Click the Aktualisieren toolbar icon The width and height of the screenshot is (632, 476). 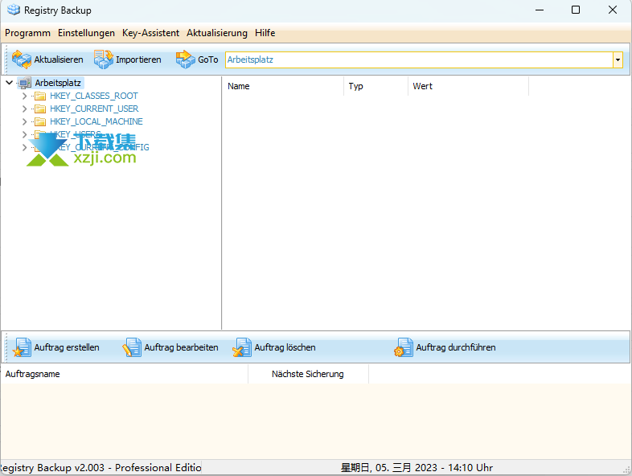point(22,59)
